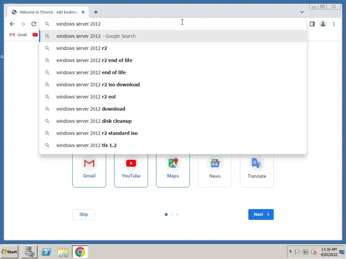
Task: Pick 'windows server 2012 r2 standard iso'
Action: click(x=173, y=133)
